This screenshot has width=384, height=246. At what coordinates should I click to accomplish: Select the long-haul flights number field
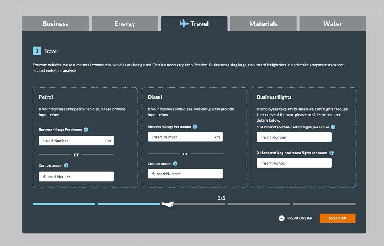(294, 163)
